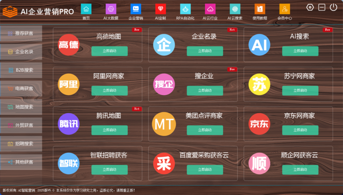The width and height of the screenshot is (343, 195).
Task: Open the AI云搜索 globe icon
Action: pyautogui.click(x=235, y=9)
